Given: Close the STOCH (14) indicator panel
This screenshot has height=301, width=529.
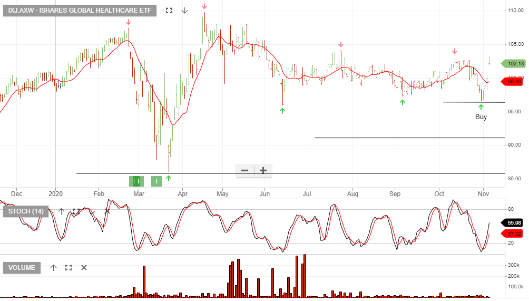Looking at the screenshot, I should [x=107, y=211].
